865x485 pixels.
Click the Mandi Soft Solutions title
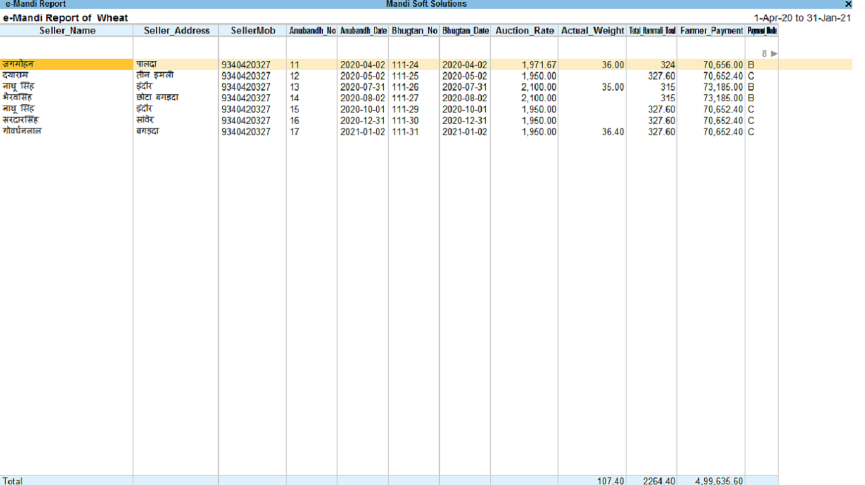pos(426,4)
